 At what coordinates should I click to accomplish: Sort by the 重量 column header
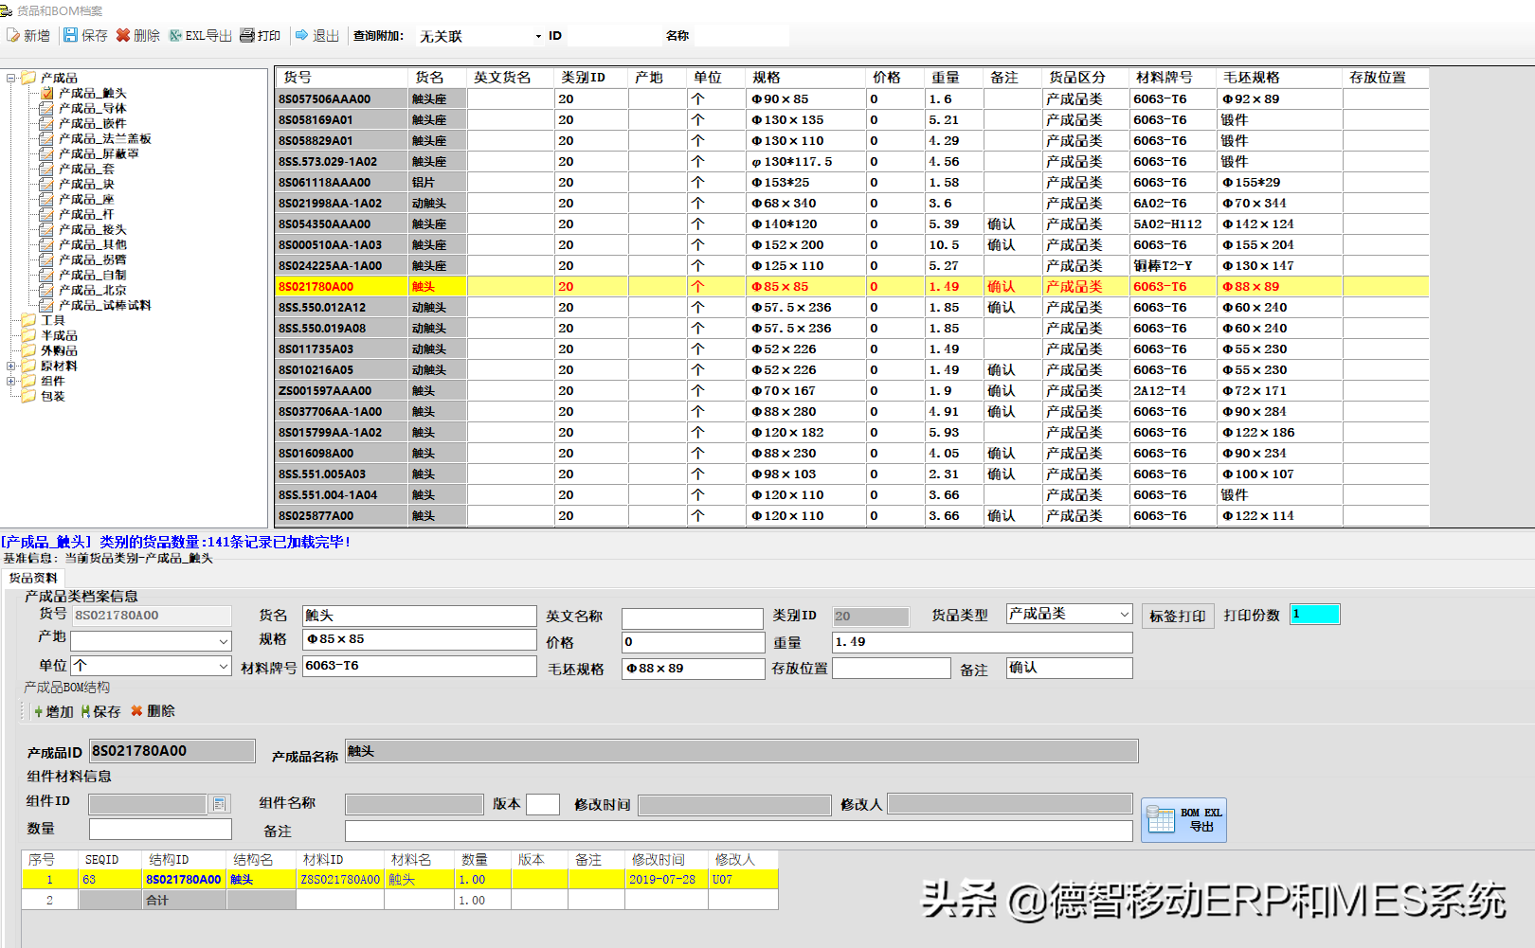[x=954, y=78]
